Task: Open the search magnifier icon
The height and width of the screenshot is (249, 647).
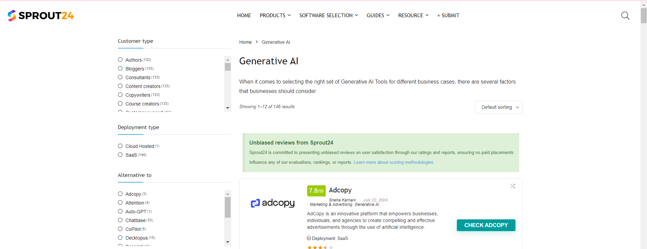Action: point(625,16)
